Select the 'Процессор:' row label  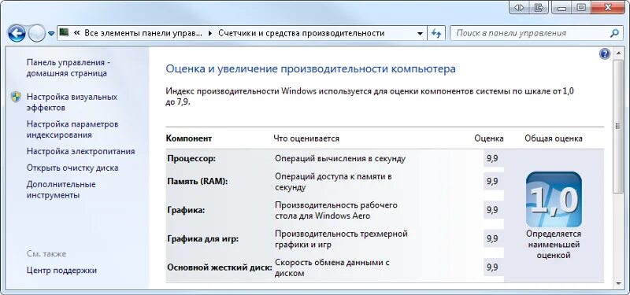click(191, 159)
